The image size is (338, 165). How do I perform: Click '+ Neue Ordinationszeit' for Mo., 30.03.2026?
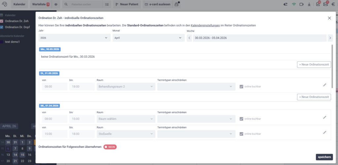tap(314, 65)
